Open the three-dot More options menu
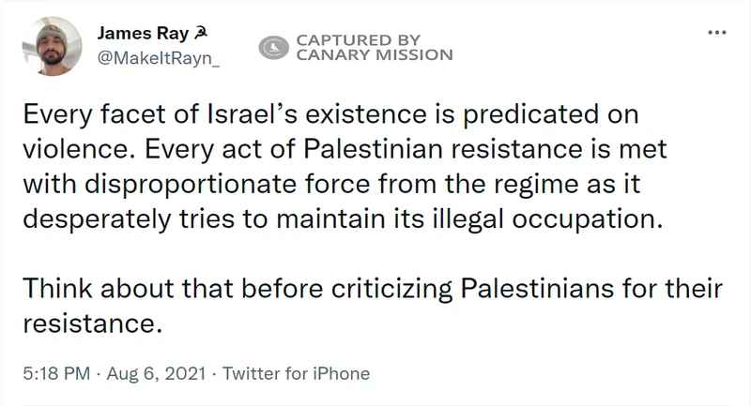Image resolution: width=751 pixels, height=406 pixels. coord(717,33)
